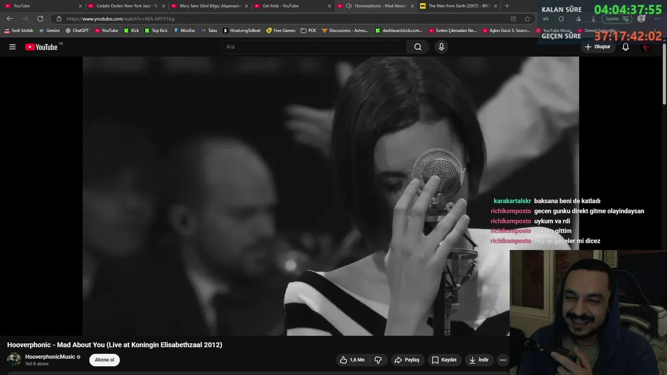Click the page vertical scrollbar
The width and height of the screenshot is (667, 375).
[664, 73]
